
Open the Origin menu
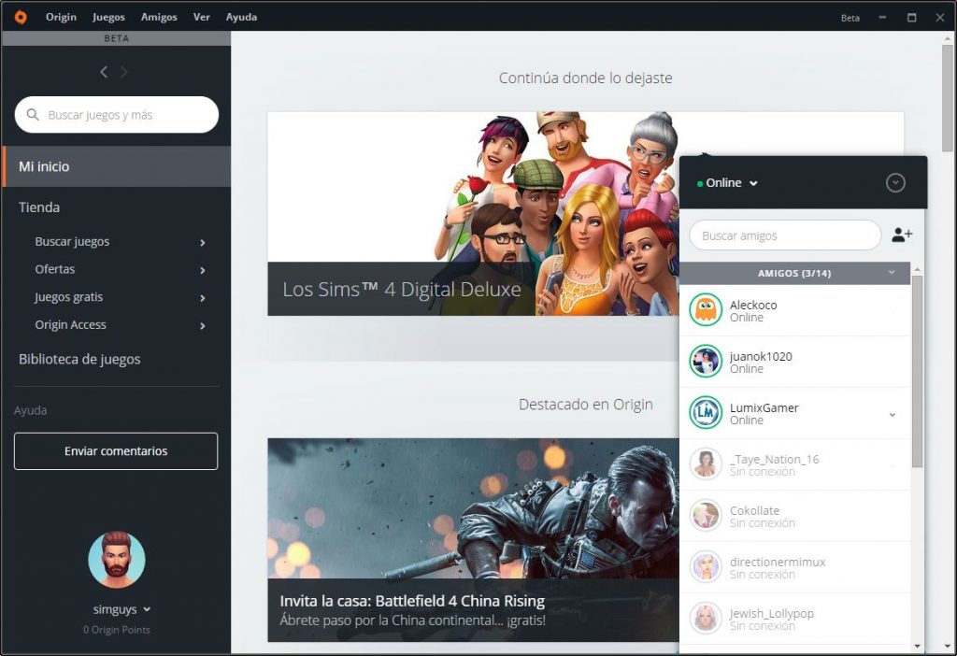pos(61,17)
